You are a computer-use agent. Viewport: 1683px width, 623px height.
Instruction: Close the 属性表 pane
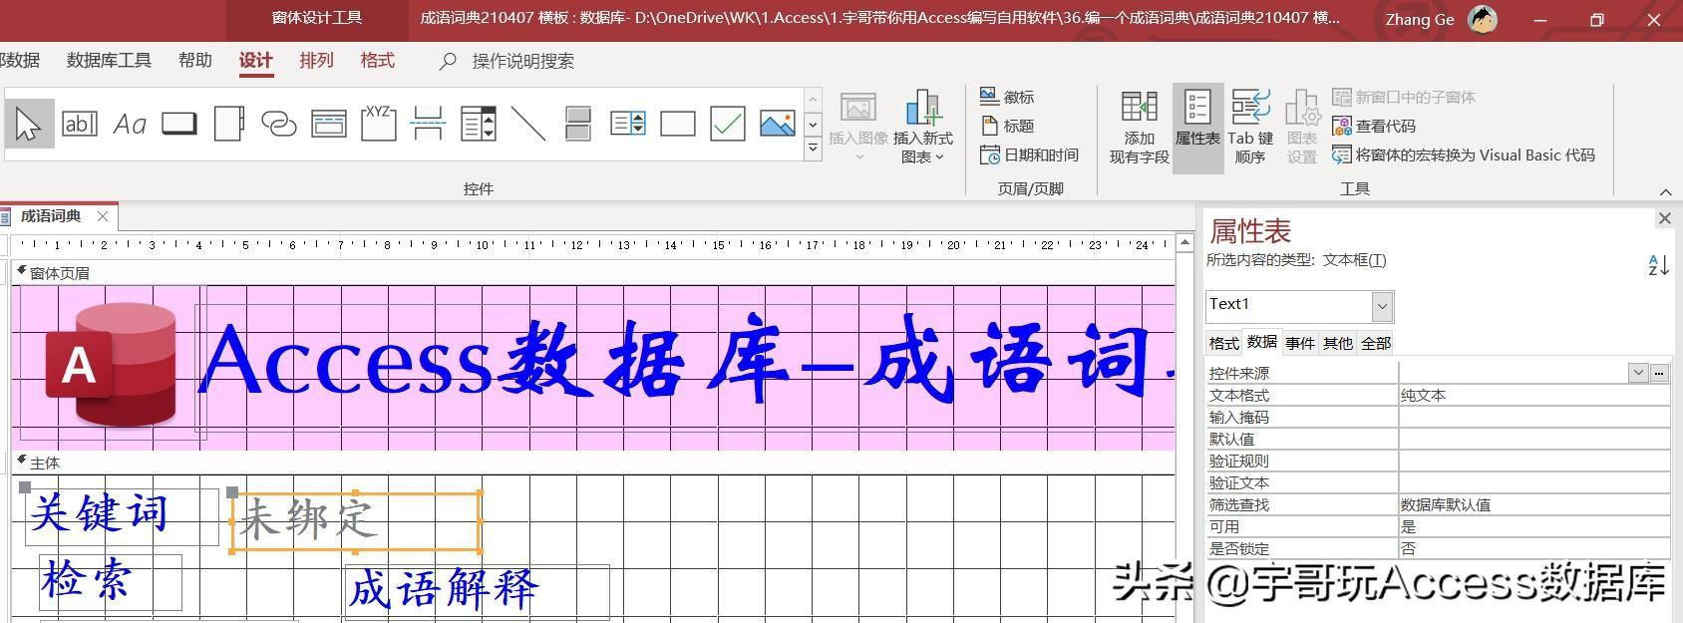point(1664,218)
